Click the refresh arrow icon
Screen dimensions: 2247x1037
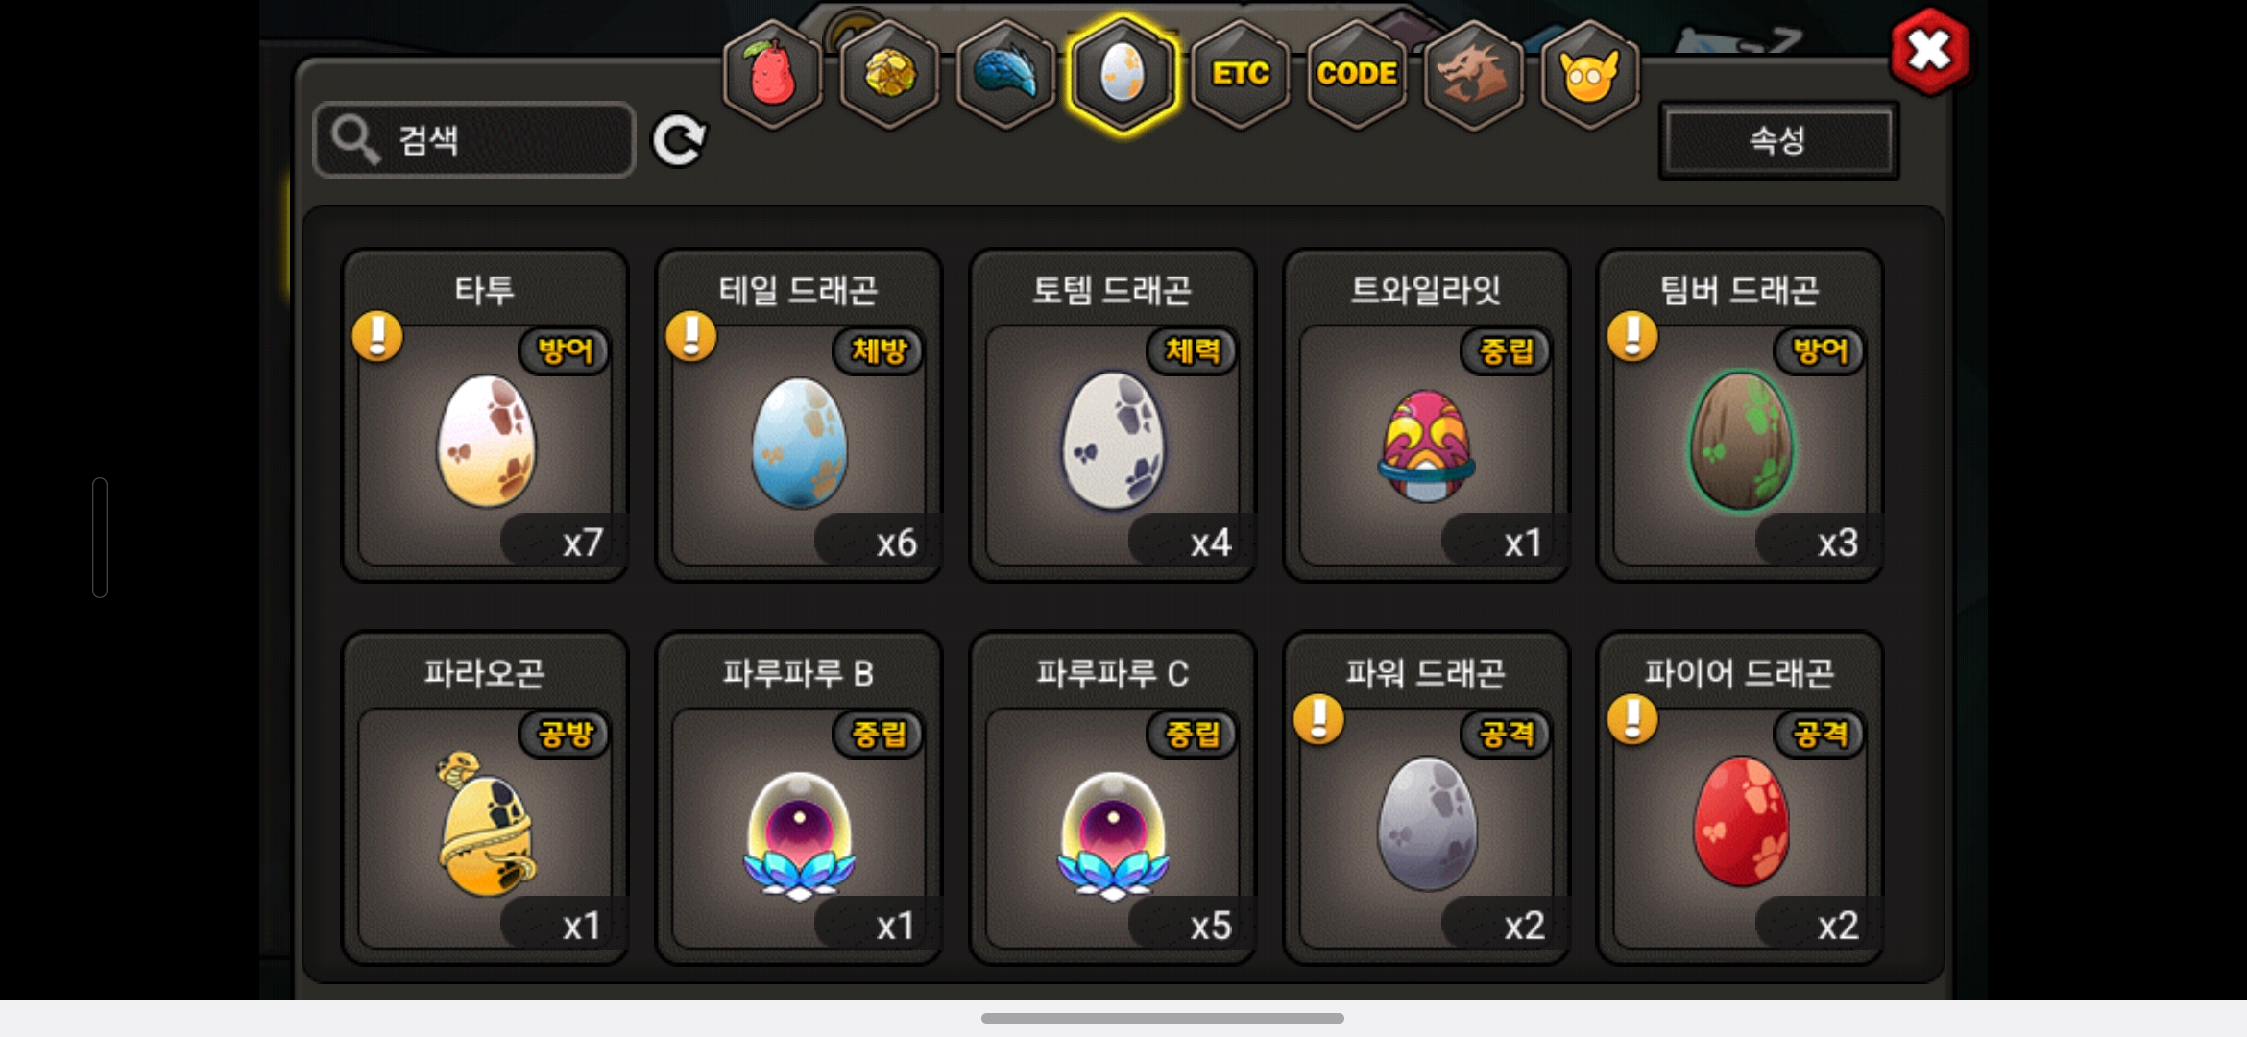pyautogui.click(x=679, y=140)
